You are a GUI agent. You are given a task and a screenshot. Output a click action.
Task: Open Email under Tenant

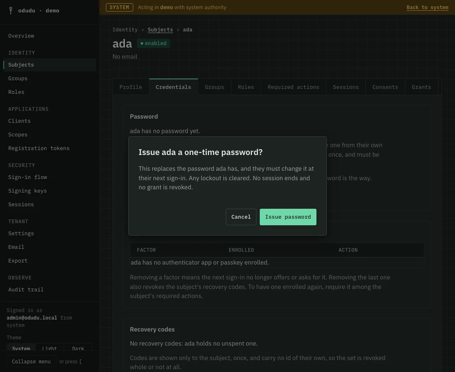coord(50,247)
